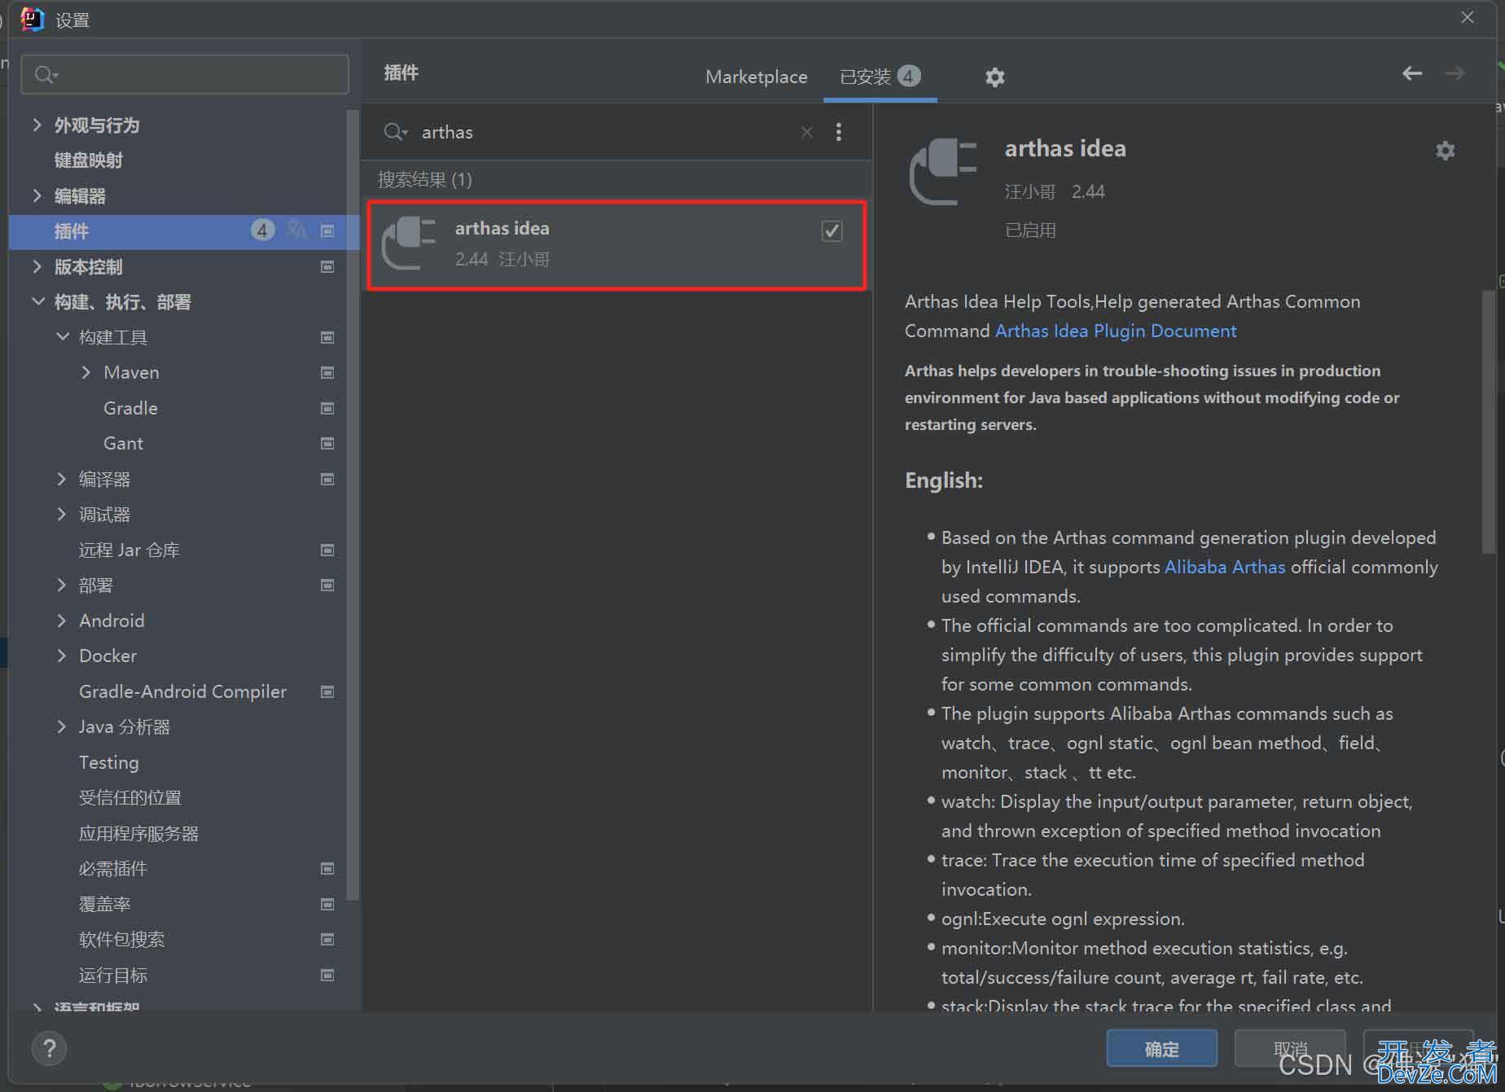
Task: Collapse the 构建工具 node
Action: pyautogui.click(x=62, y=337)
